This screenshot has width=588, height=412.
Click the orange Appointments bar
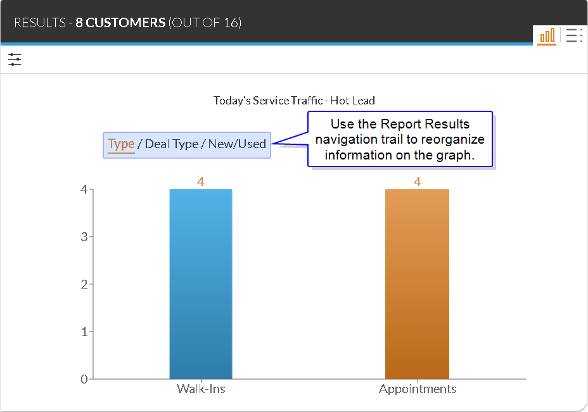coord(417,284)
